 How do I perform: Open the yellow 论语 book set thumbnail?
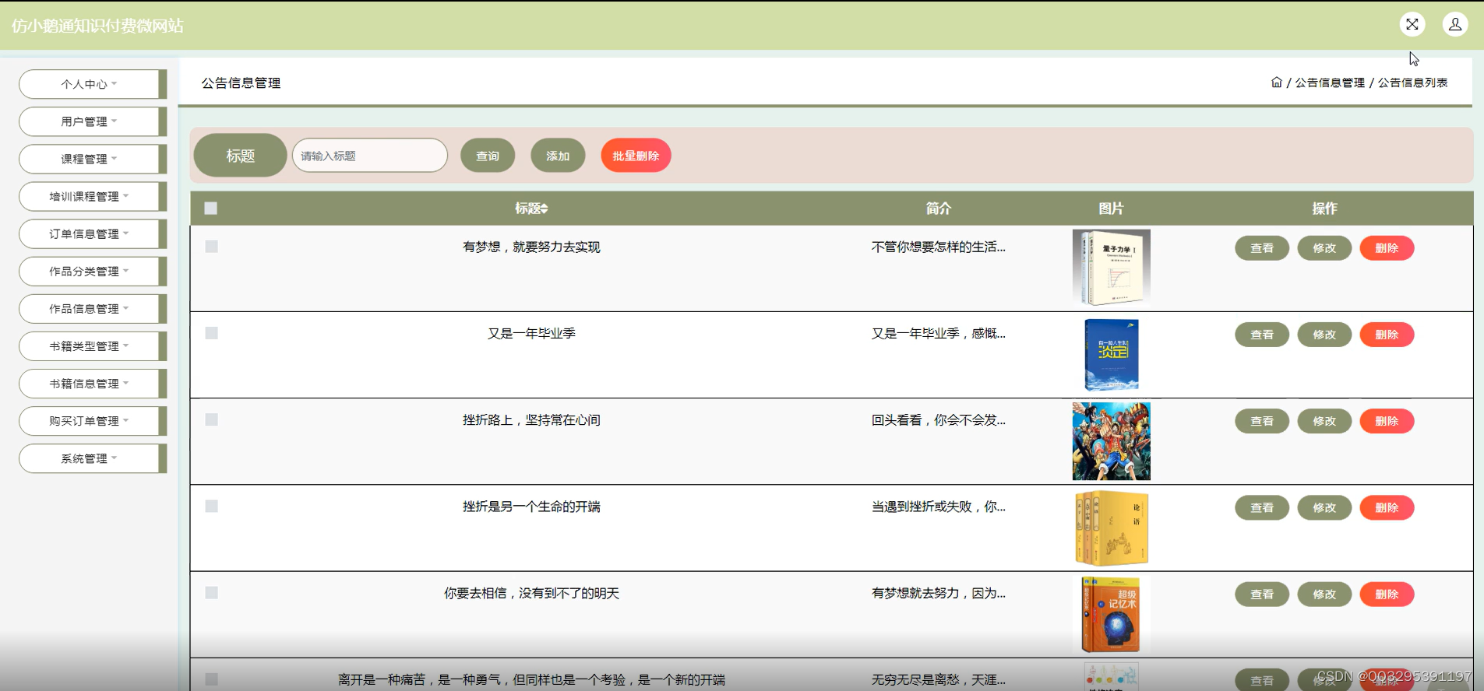[1111, 528]
